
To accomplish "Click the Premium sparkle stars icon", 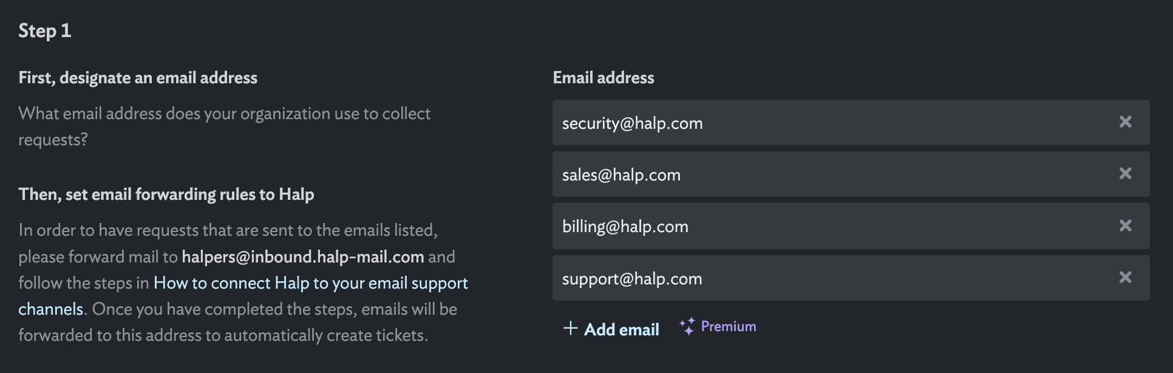I will click(x=687, y=327).
